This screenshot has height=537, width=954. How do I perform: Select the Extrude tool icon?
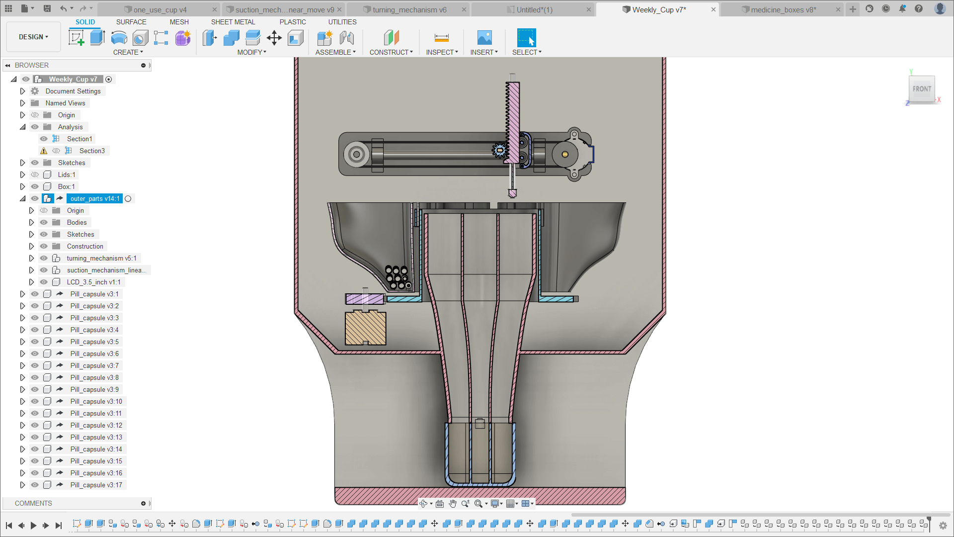97,38
